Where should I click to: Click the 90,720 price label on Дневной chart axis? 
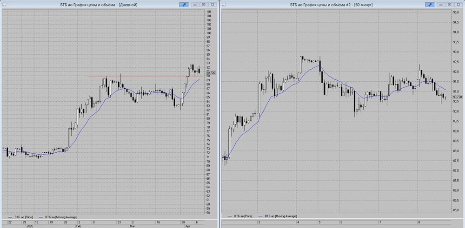[x=211, y=72]
